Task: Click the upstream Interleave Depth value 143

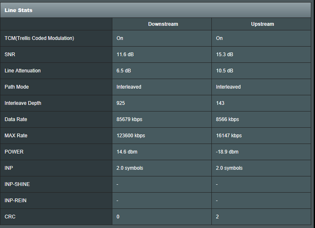Action: click(220, 103)
